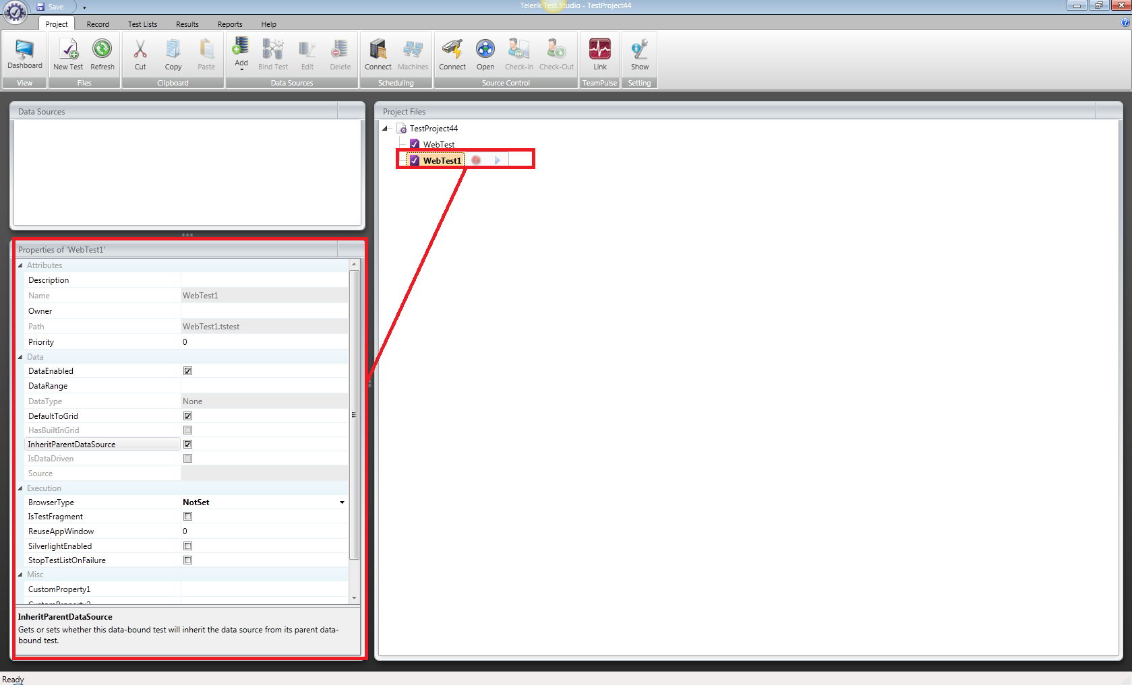Collapse the TestProject44 tree node
The width and height of the screenshot is (1132, 685).
click(x=386, y=129)
